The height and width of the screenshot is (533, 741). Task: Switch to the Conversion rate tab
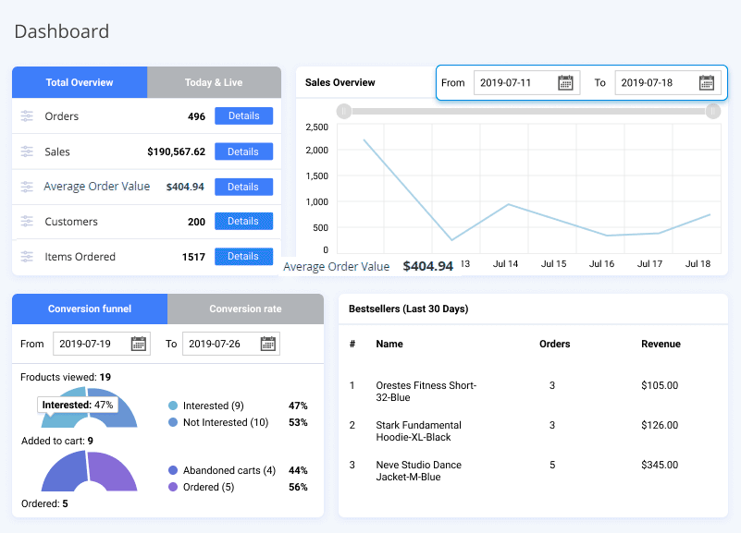tap(245, 309)
